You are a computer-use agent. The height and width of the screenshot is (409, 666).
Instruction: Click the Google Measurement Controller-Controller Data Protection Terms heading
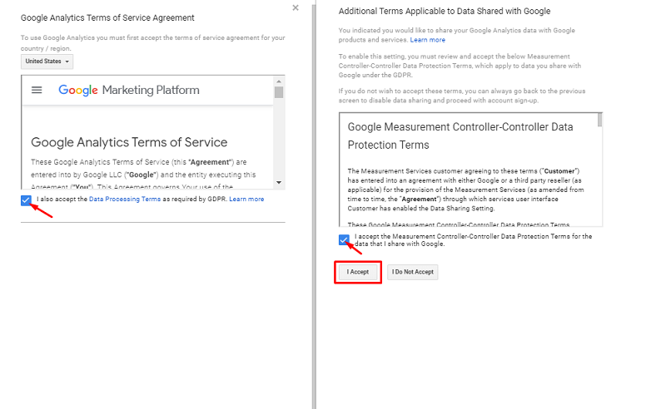(460, 136)
